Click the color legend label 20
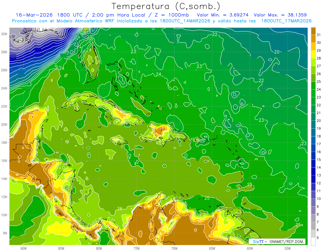The width and height of the screenshot is (326, 252). 319,121
